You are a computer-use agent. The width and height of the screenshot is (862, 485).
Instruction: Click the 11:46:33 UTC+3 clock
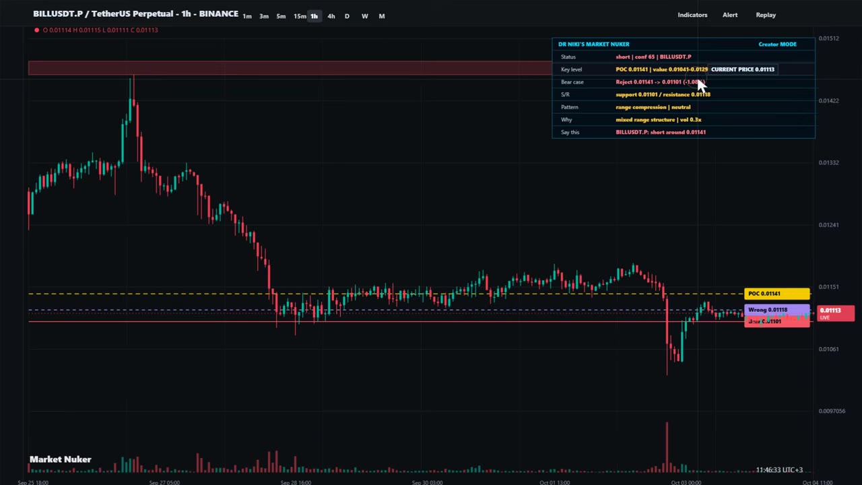click(x=779, y=470)
